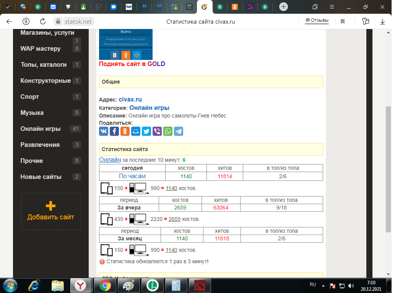Open the civax.ru address link
This screenshot has height=293, width=413.
click(130, 100)
